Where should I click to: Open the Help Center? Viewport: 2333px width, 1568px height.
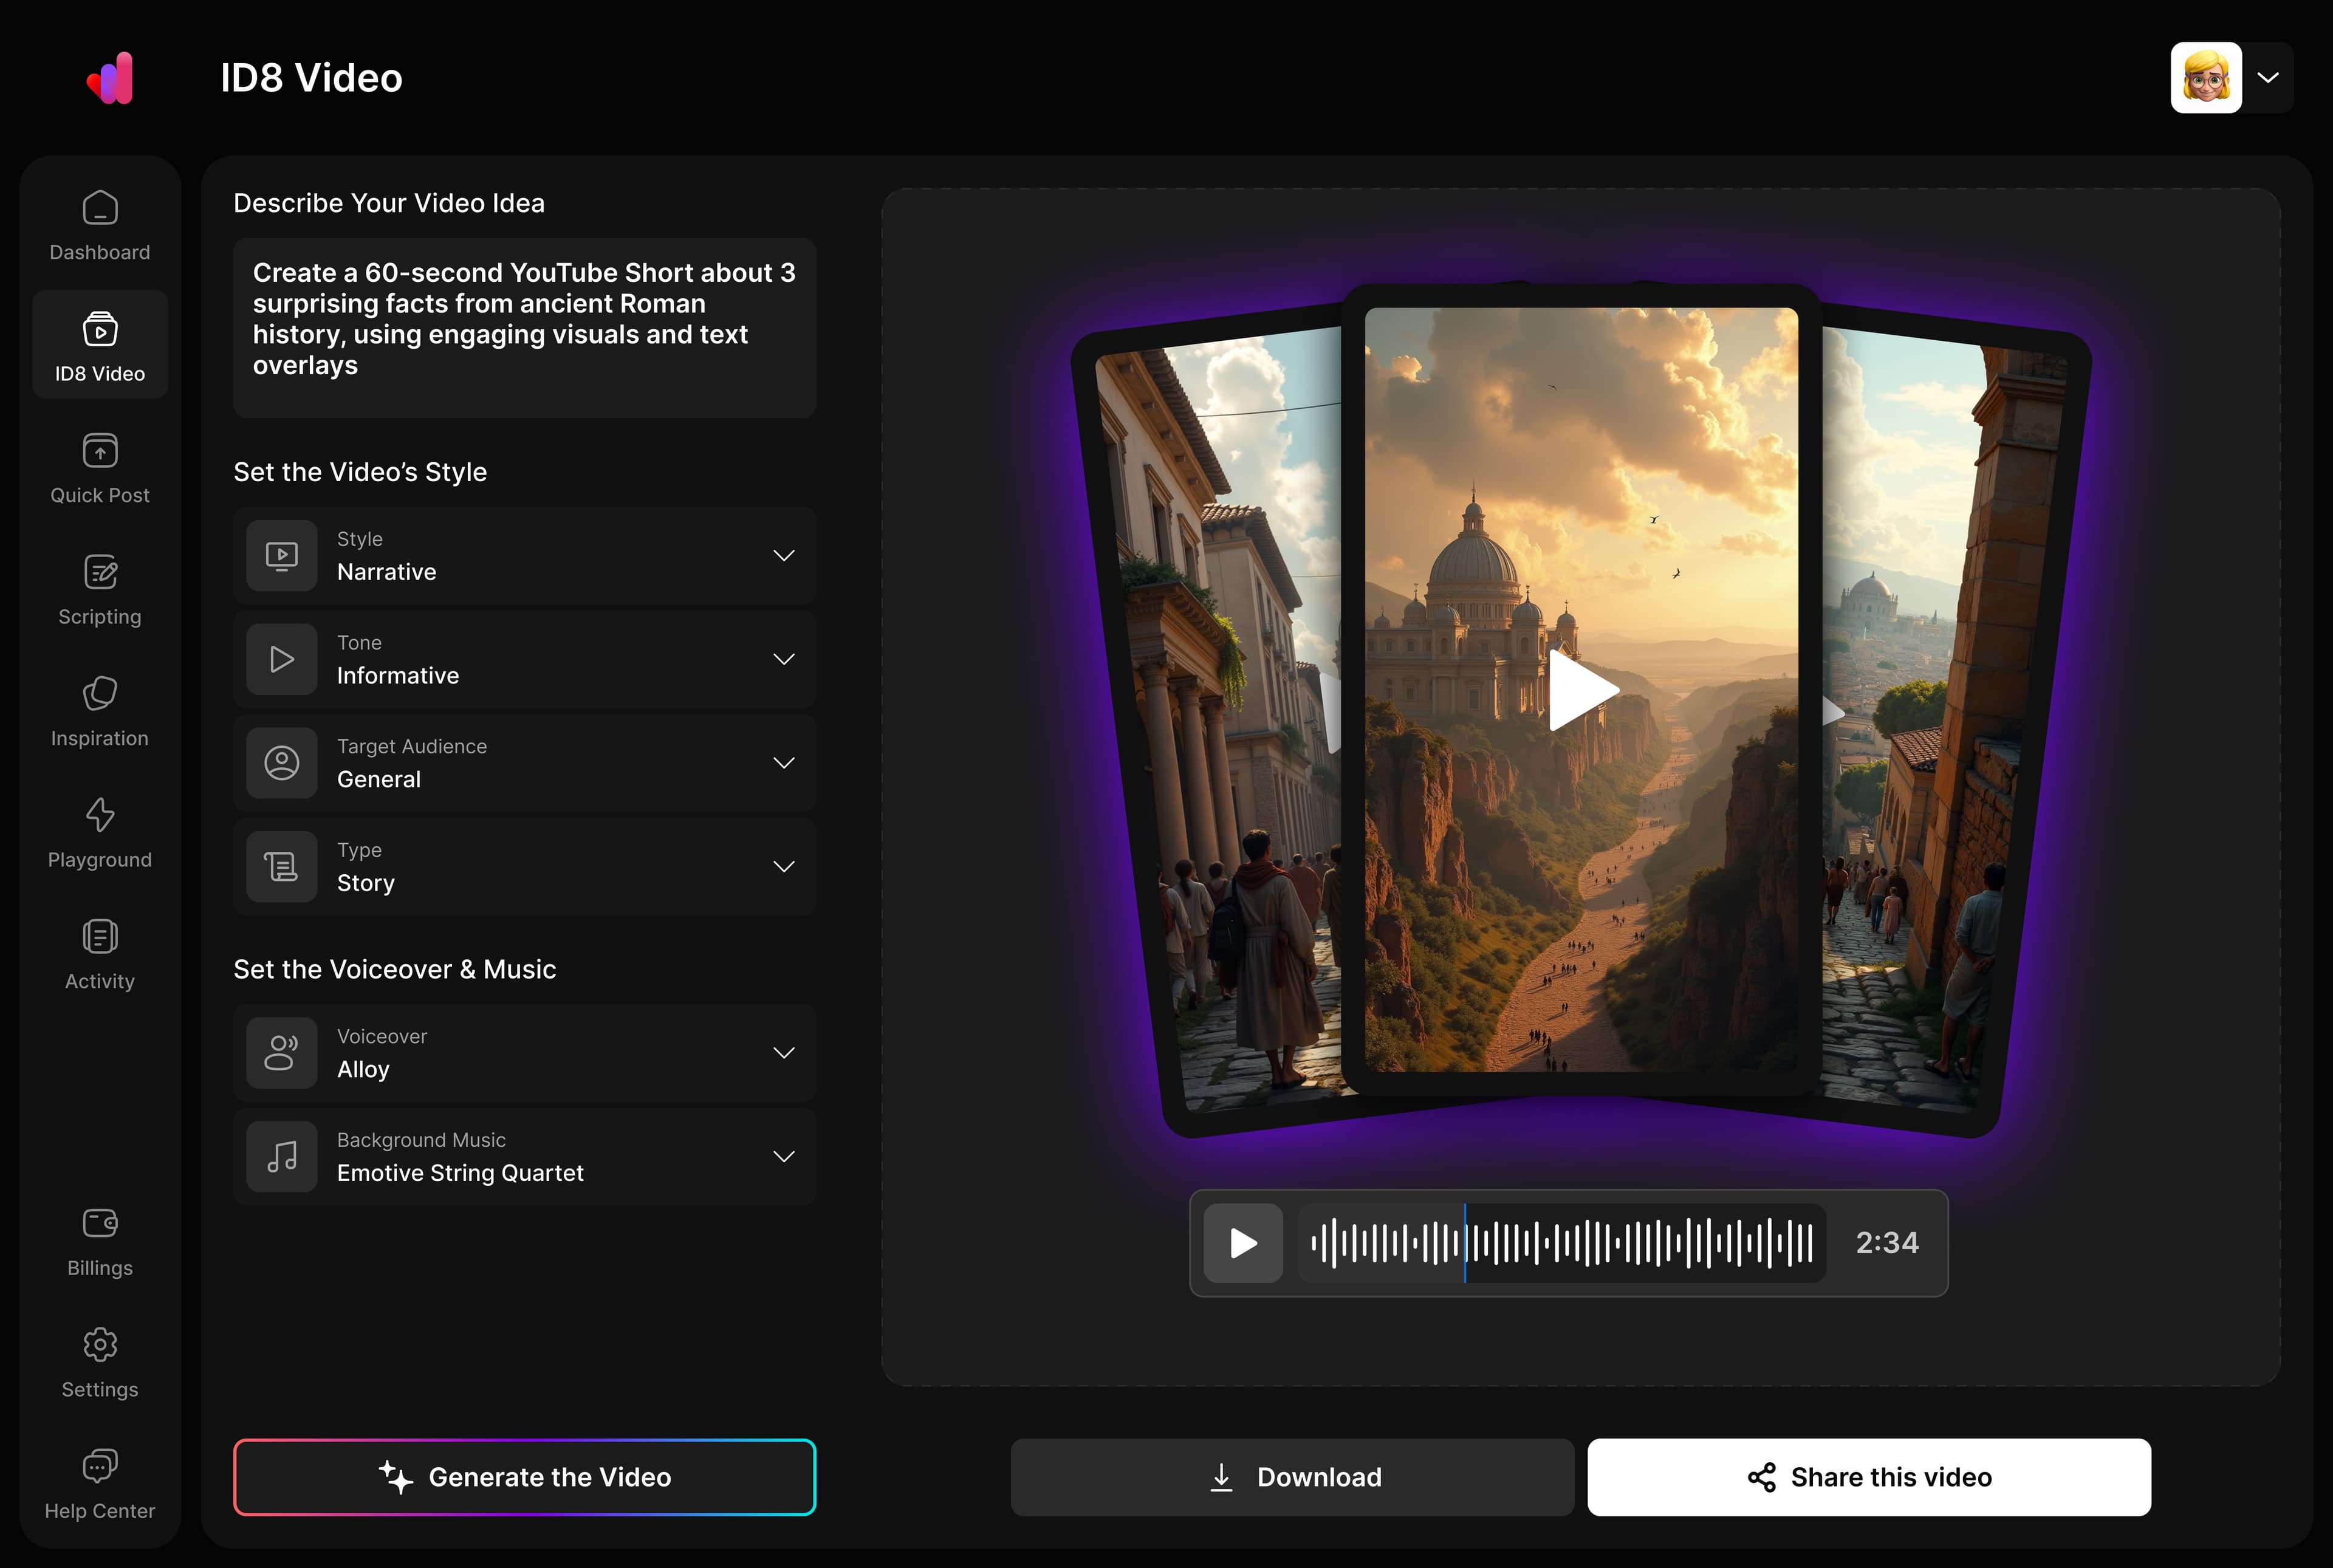(99, 1484)
